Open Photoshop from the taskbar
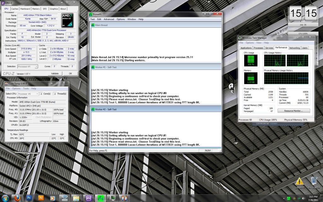This screenshot has width=323, height=202. click(x=29, y=198)
